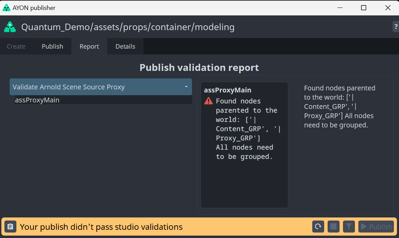This screenshot has width=399, height=238.
Task: Select the assProxyMain instance in the list
Action: click(103, 100)
